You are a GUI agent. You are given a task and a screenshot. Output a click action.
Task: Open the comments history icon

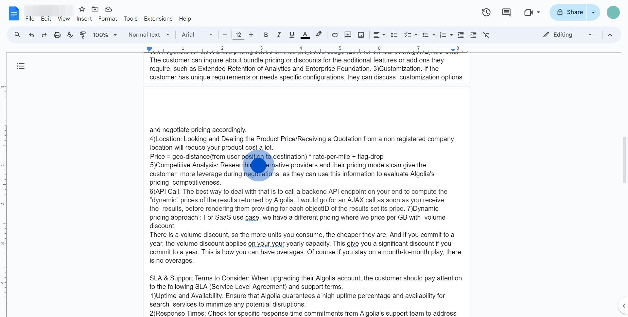click(x=506, y=12)
